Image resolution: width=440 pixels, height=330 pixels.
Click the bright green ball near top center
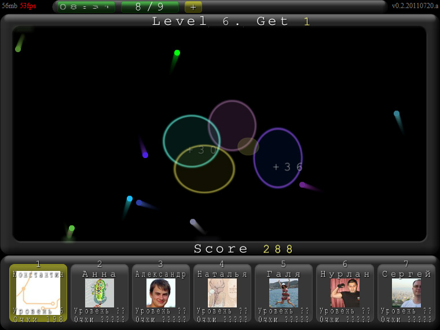coord(177,53)
